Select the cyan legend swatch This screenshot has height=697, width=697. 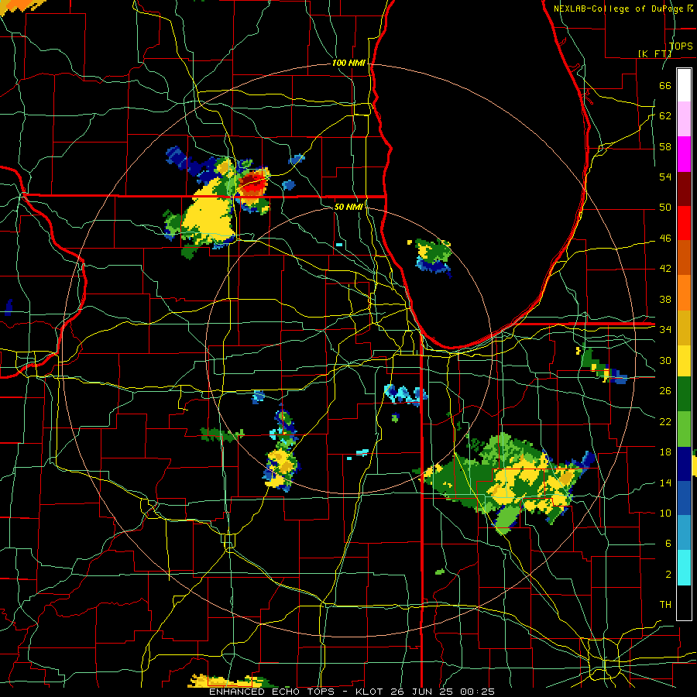(x=684, y=568)
